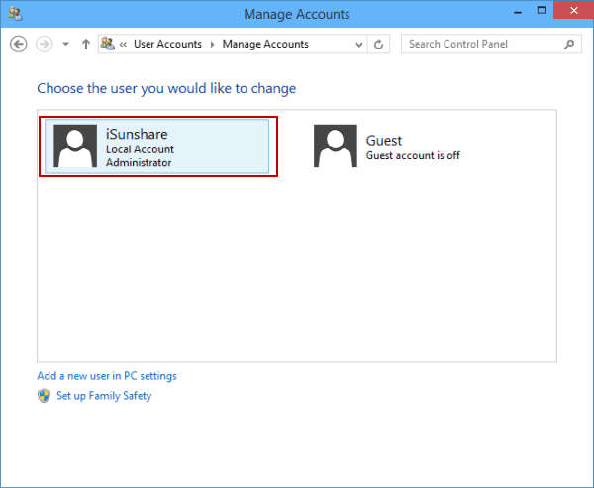
Task: Expand the double-chevron in the address bar
Action: (x=124, y=45)
